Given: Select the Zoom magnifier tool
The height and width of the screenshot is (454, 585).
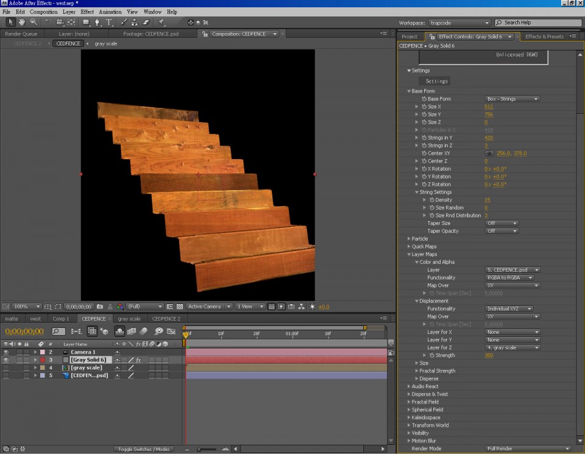Looking at the screenshot, I should point(33,23).
